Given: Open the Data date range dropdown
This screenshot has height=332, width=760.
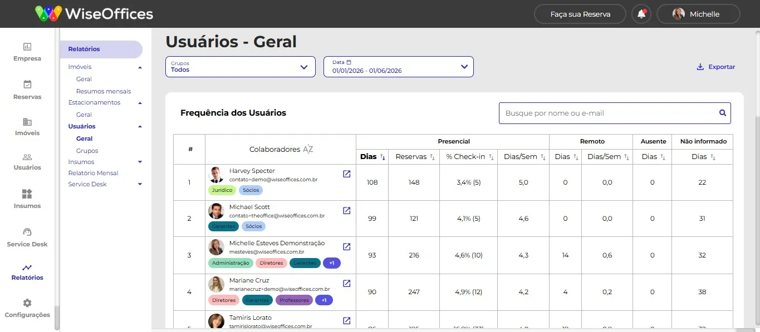Looking at the screenshot, I should coord(399,67).
